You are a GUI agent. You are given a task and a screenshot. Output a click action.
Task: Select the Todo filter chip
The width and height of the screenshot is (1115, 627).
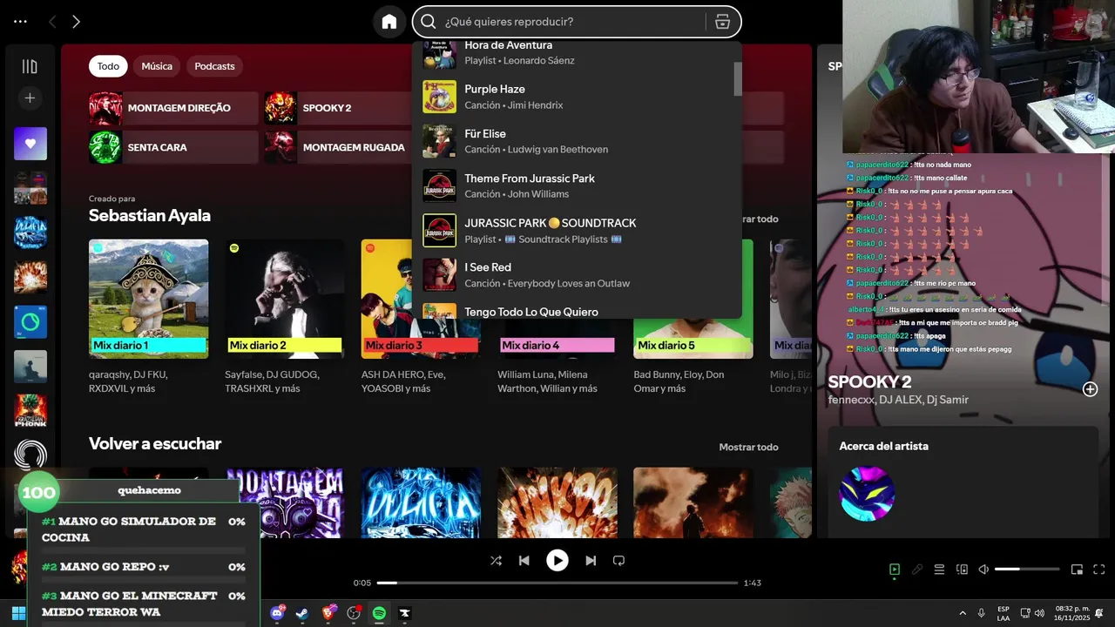108,66
